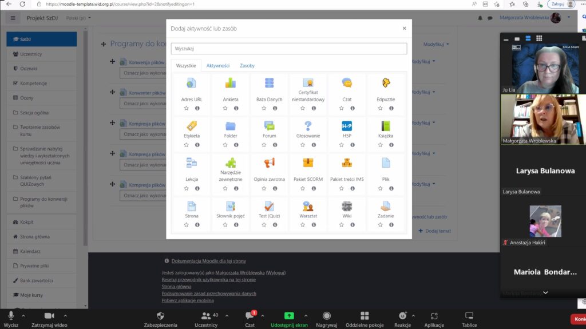This screenshot has height=329, width=586.
Task: Open the Polski (pl) language dropdown
Action: 79,18
